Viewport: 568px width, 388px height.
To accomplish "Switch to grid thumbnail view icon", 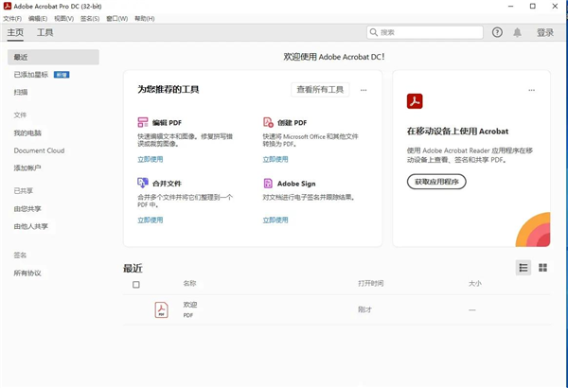I will click(543, 268).
